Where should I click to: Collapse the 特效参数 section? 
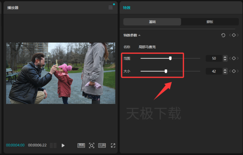(139, 35)
